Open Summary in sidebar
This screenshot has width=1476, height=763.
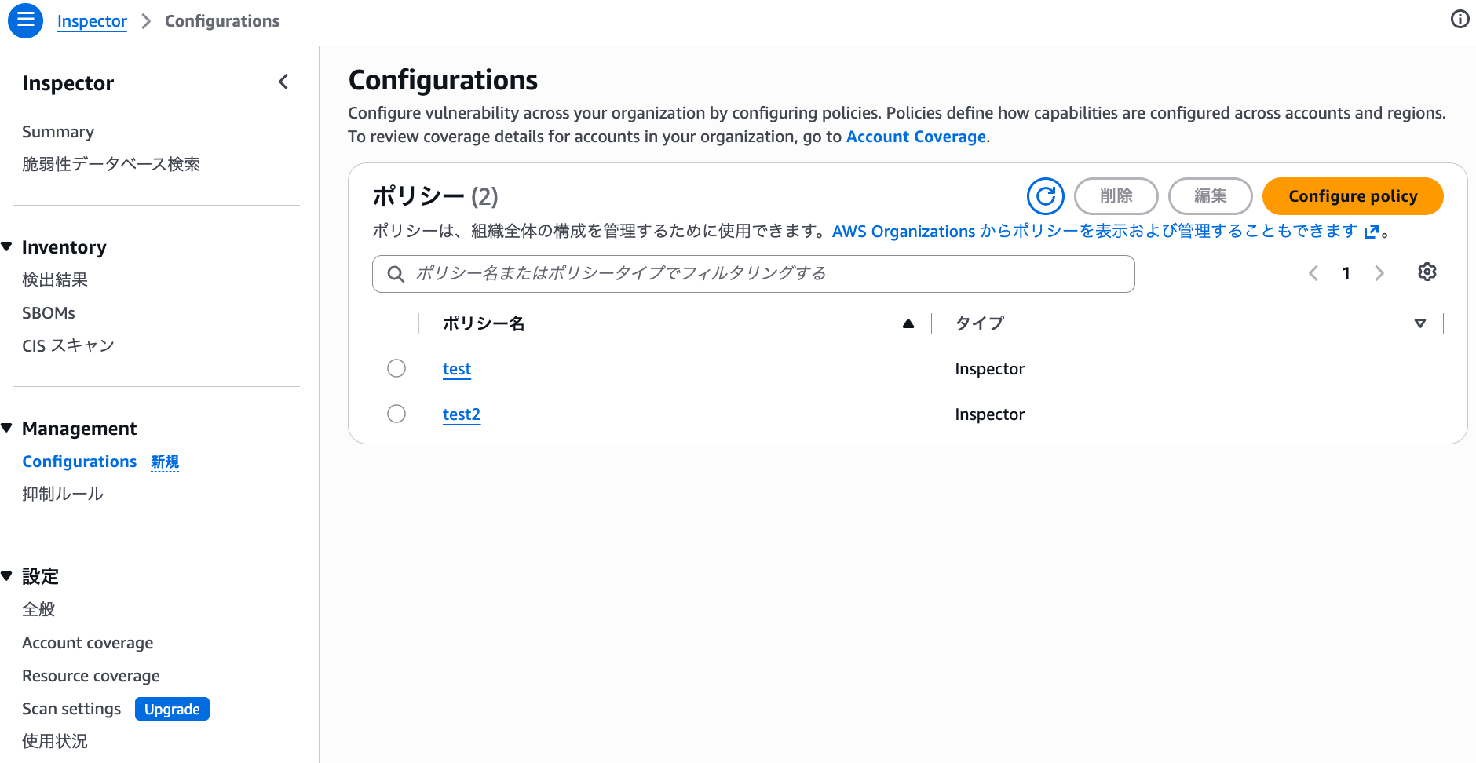[58, 132]
